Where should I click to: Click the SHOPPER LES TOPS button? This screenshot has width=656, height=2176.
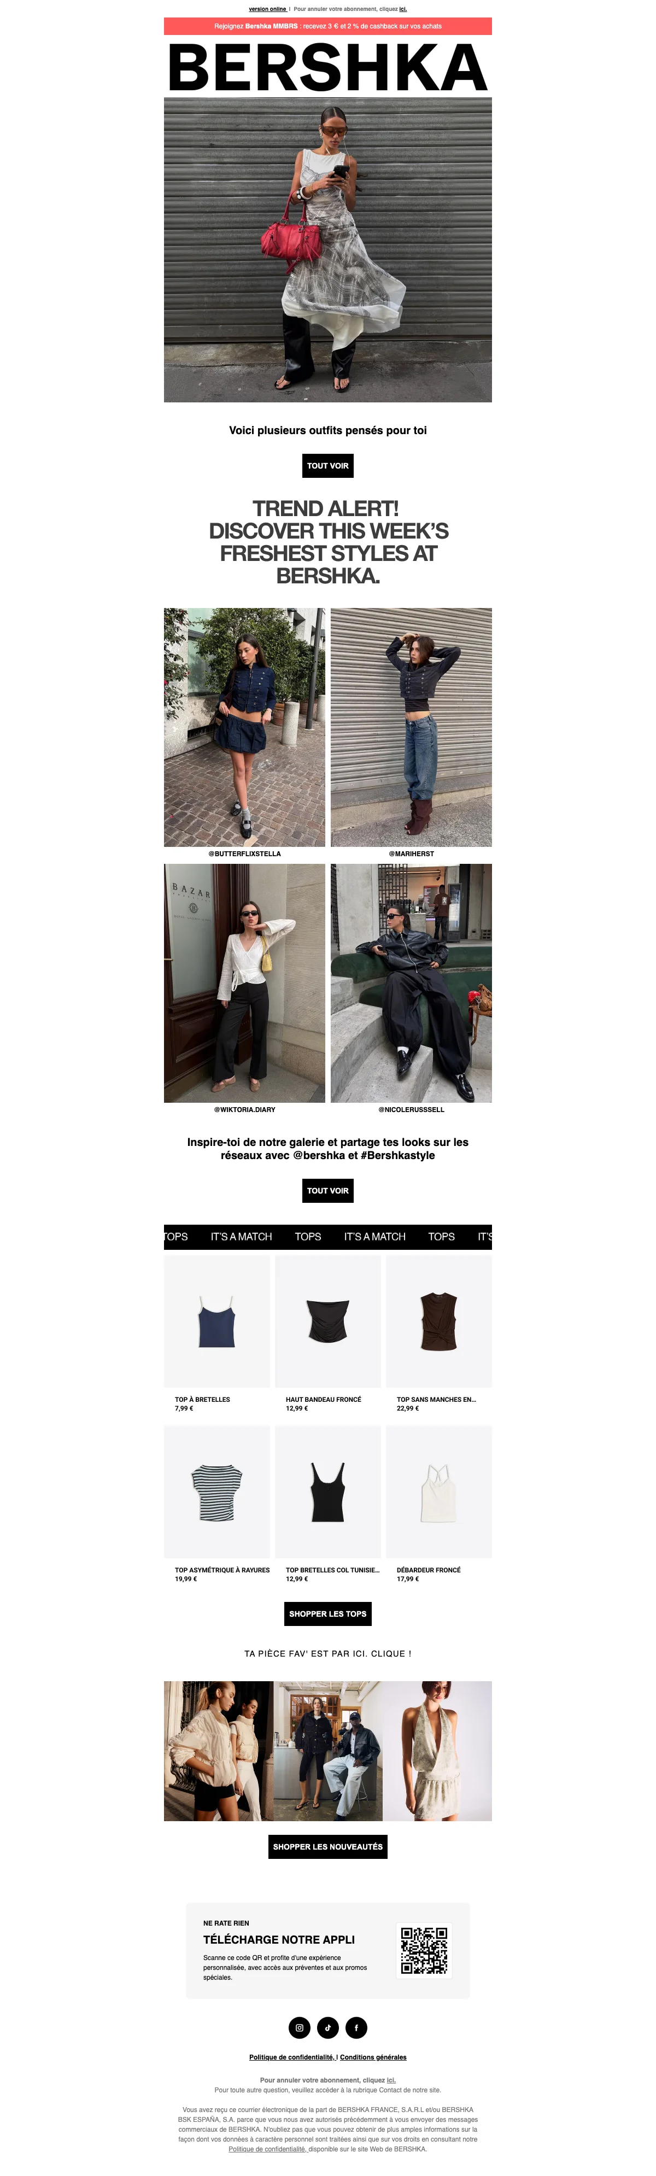click(327, 1613)
